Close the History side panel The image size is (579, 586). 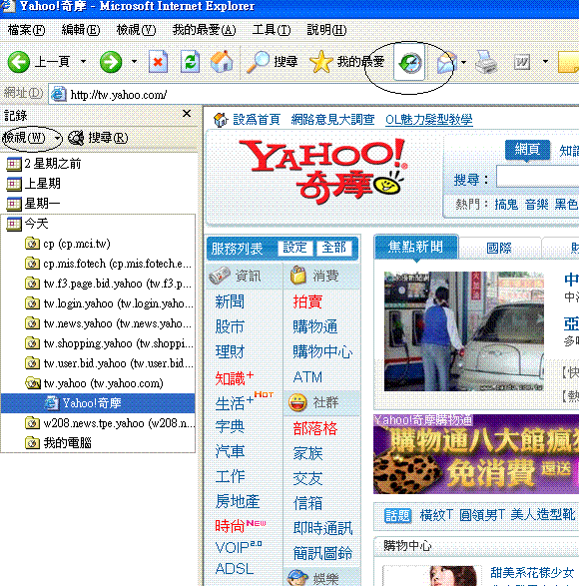pyautogui.click(x=187, y=114)
